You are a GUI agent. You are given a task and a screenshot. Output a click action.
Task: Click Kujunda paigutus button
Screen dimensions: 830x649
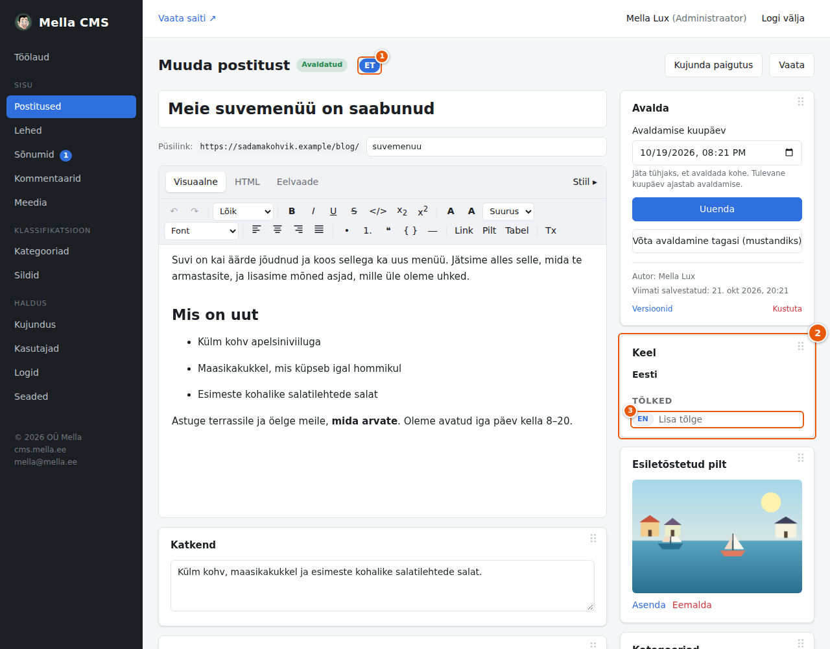point(713,65)
